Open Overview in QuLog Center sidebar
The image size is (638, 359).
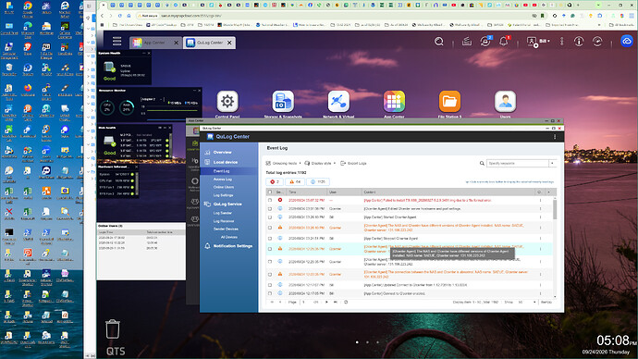pyautogui.click(x=222, y=153)
